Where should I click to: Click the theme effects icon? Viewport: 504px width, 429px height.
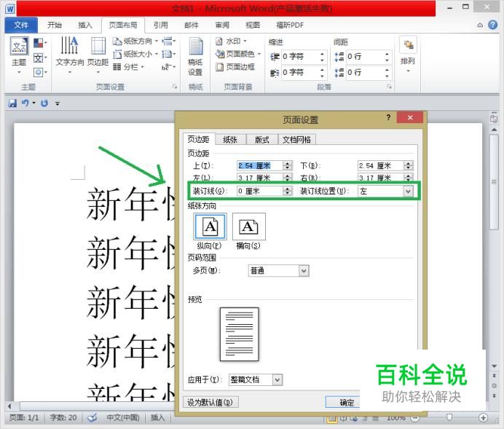[x=39, y=72]
